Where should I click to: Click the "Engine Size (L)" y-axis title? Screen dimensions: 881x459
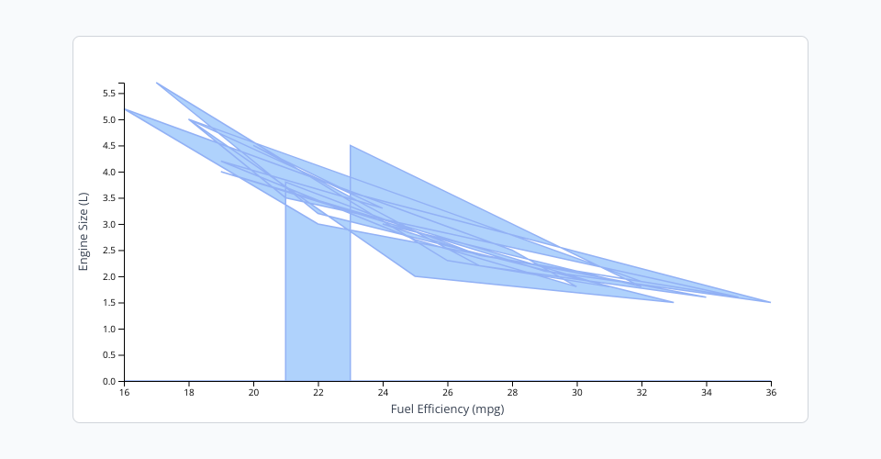tap(84, 231)
